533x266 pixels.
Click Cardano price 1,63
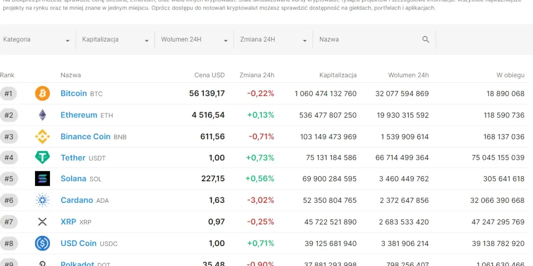pyautogui.click(x=217, y=200)
